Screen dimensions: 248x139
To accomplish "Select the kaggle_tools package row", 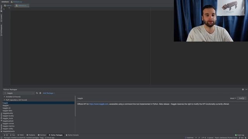I will [38, 119].
